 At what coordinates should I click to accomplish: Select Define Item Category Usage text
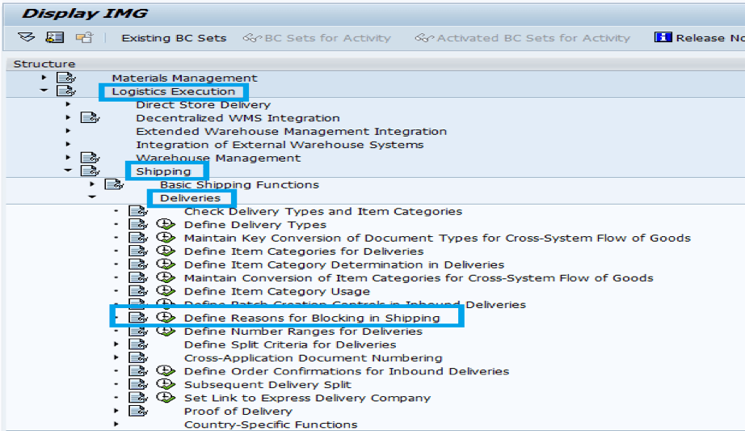point(277,291)
